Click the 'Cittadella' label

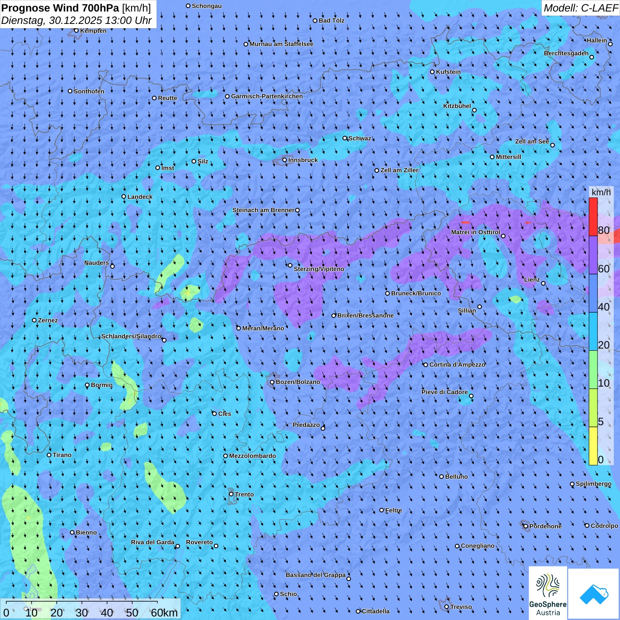point(376,612)
